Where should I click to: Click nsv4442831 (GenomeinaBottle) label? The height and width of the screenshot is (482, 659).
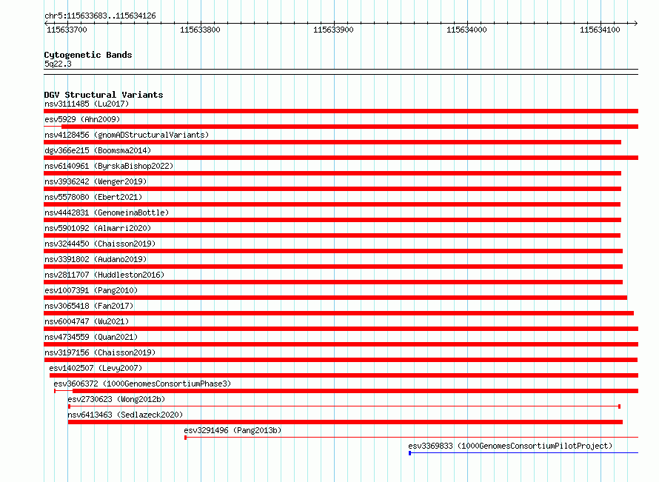107,212
